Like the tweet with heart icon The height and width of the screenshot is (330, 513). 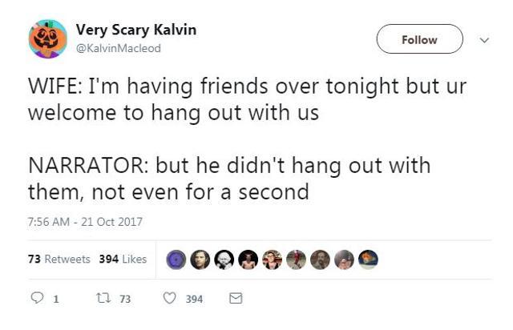169,298
